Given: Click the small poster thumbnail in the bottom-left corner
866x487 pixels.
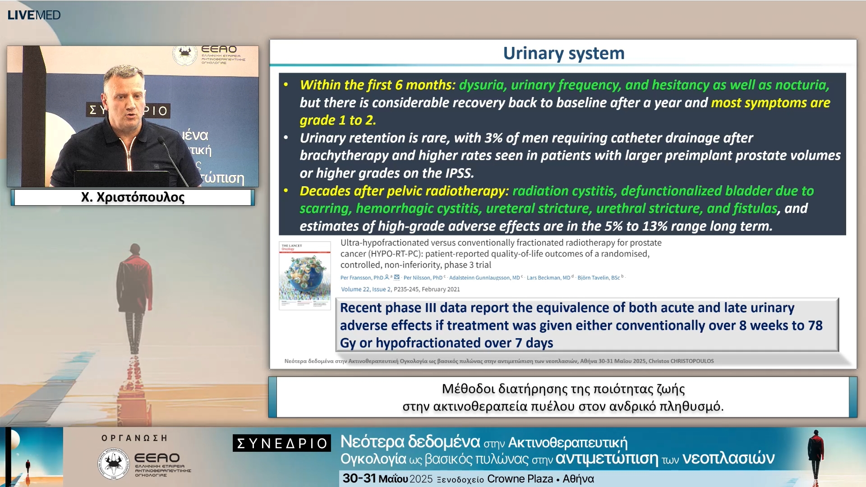Looking at the screenshot, I should 32,456.
